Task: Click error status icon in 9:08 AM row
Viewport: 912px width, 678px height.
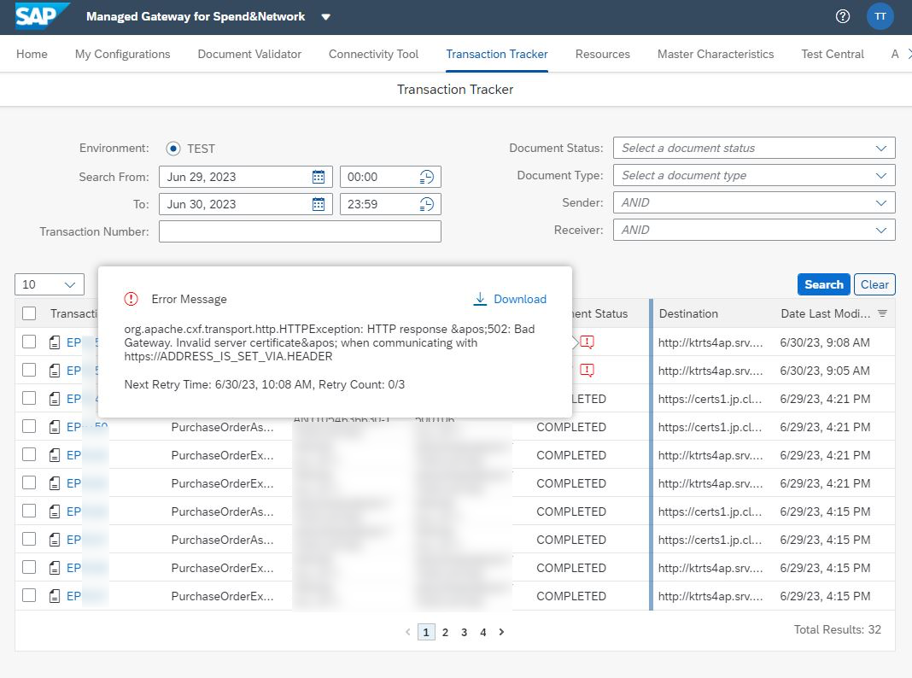Action: [x=587, y=342]
